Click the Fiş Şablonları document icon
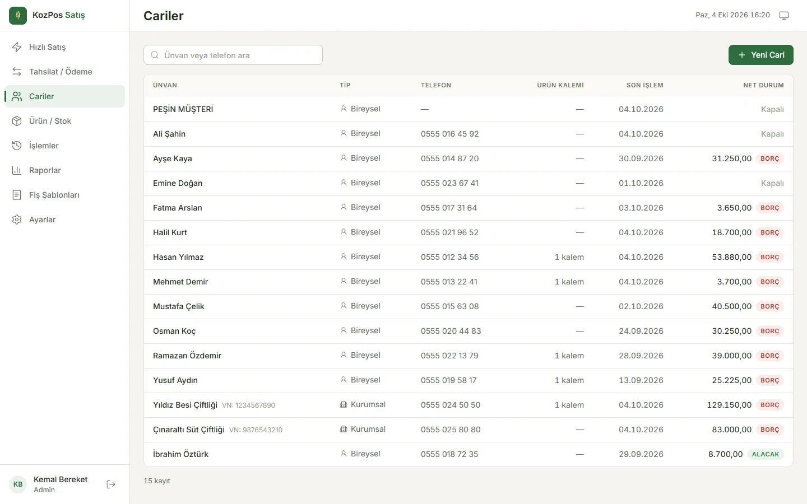This screenshot has width=807, height=504. pos(17,195)
